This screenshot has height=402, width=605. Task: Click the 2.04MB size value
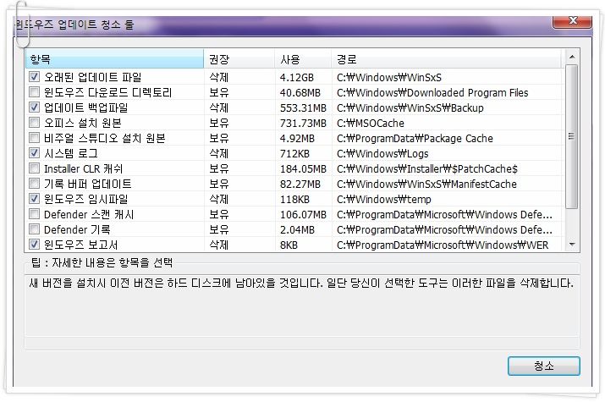(297, 230)
